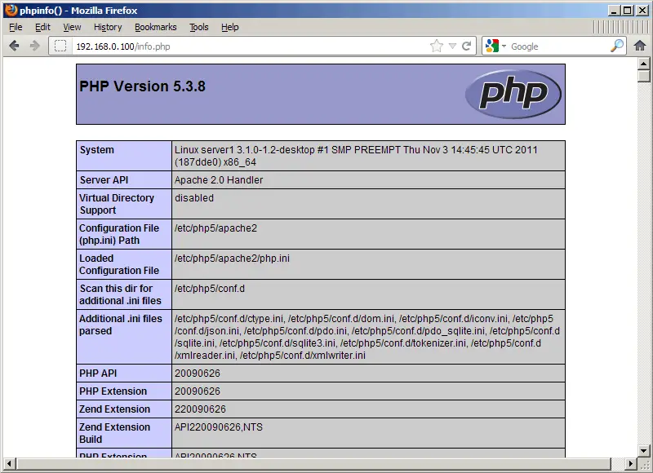Click the Virtual Directory Support label
The width and height of the screenshot is (653, 473).
(x=117, y=204)
